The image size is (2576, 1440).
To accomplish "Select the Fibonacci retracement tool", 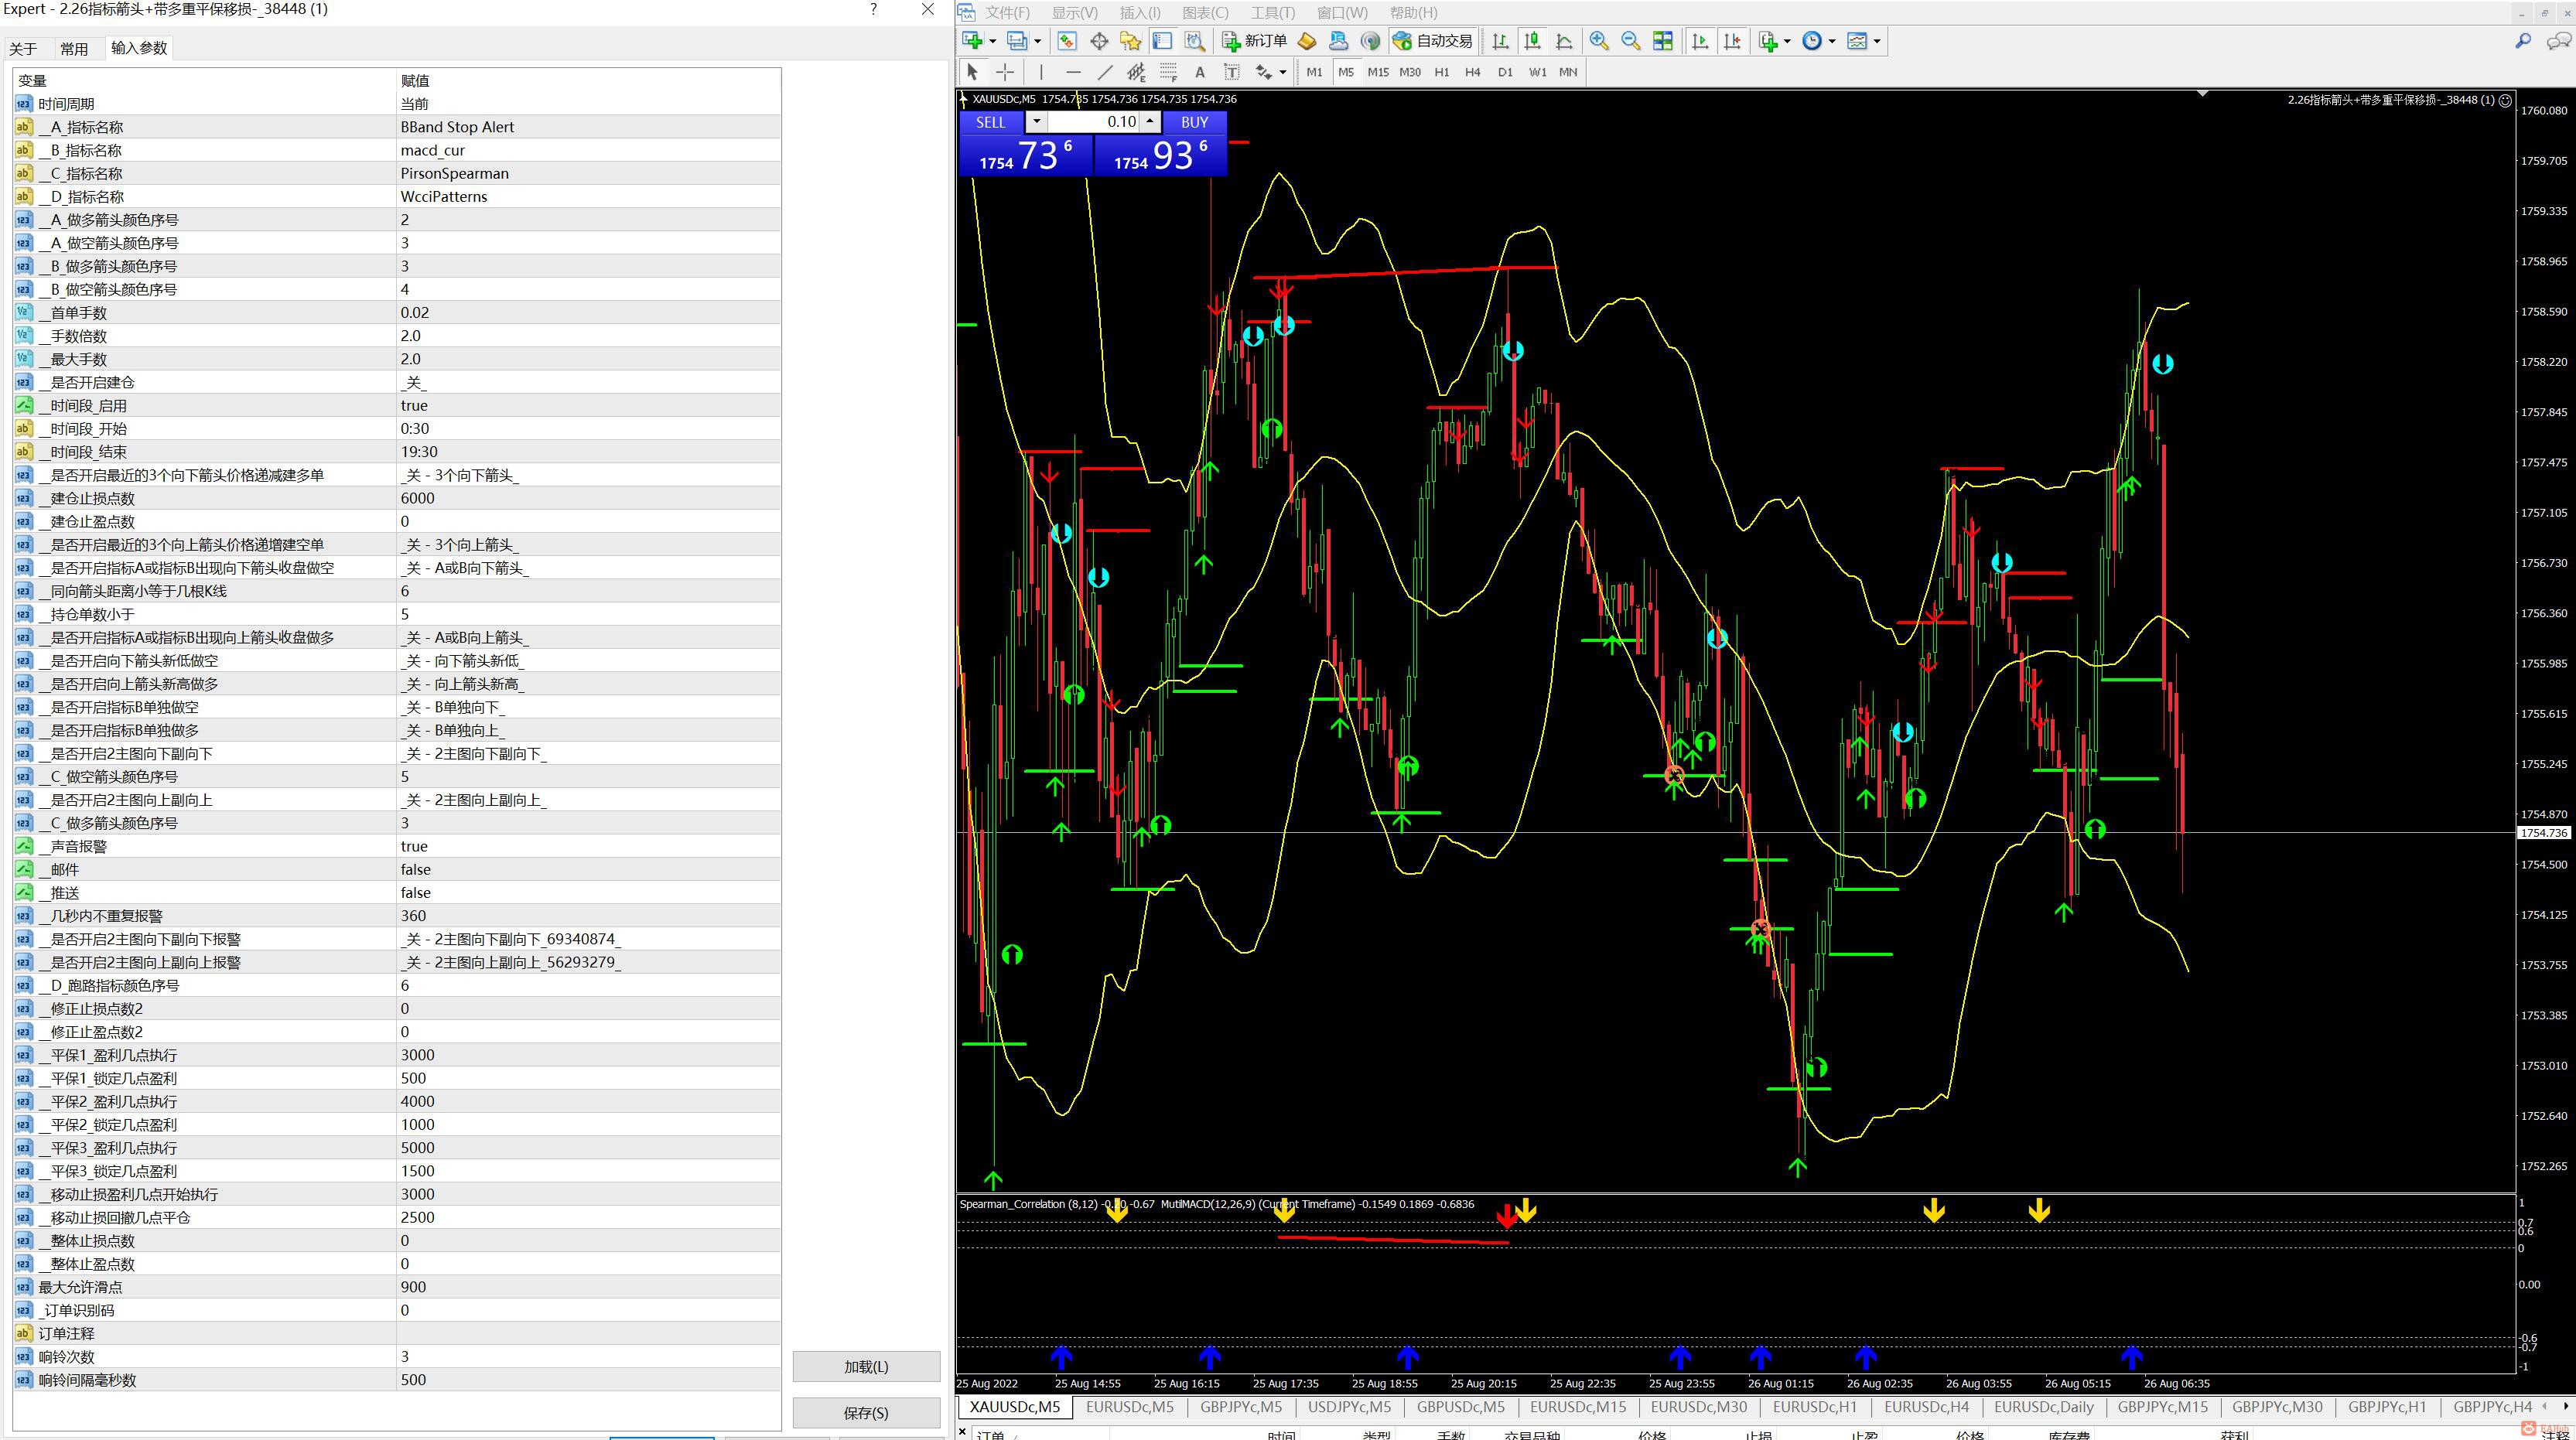I will point(1168,72).
